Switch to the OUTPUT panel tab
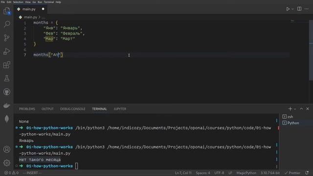313x176 pixels. [47, 109]
